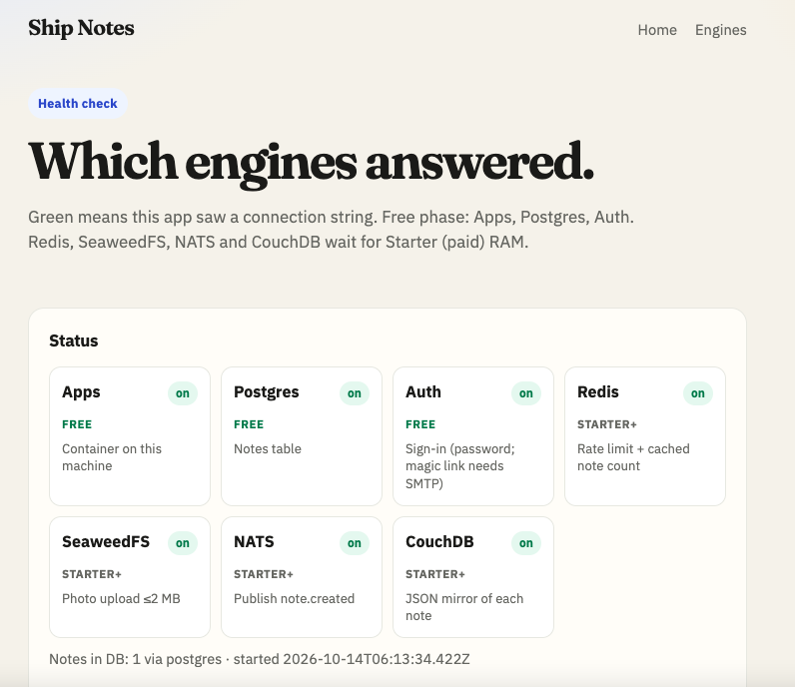Click the "Notes table" description

click(268, 448)
